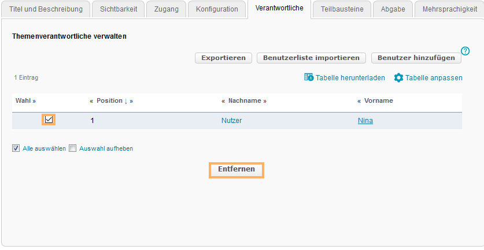Open the Nina first name link
This screenshot has height=250, width=484.
coord(365,121)
